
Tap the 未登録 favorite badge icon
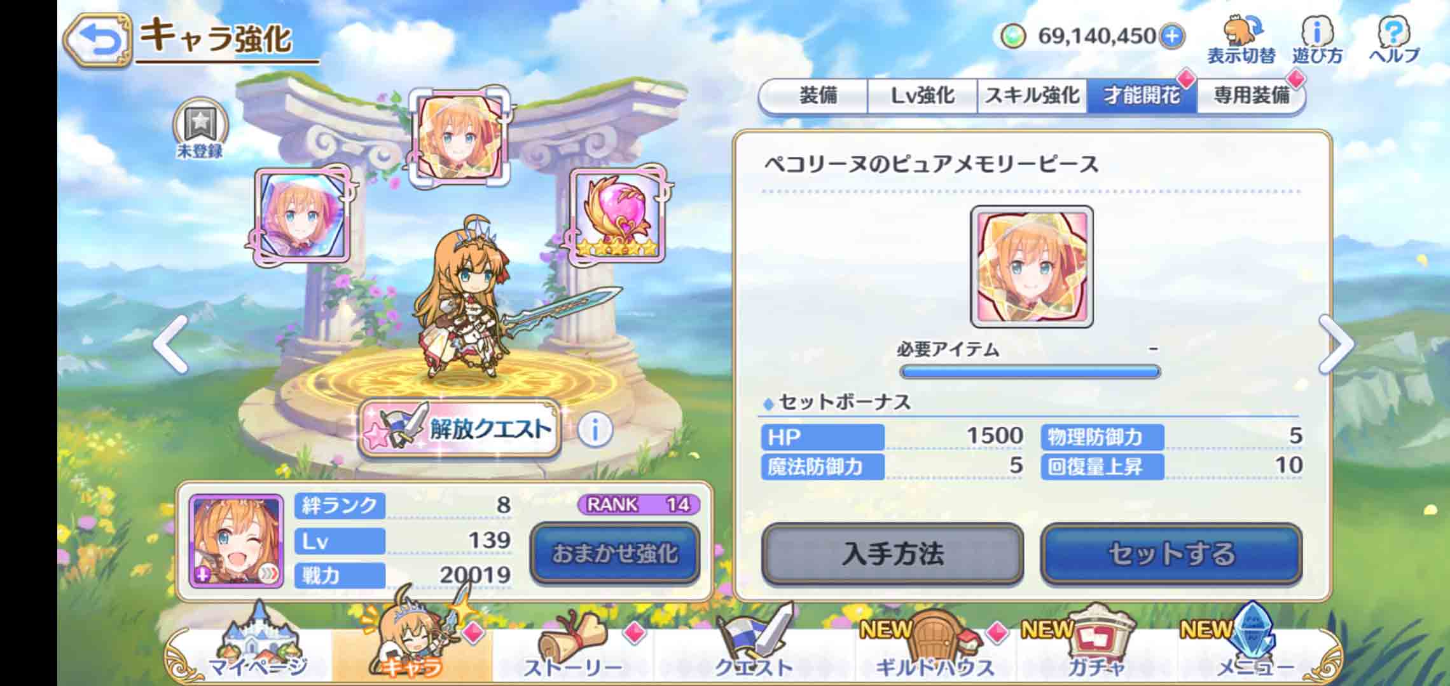coord(200,128)
